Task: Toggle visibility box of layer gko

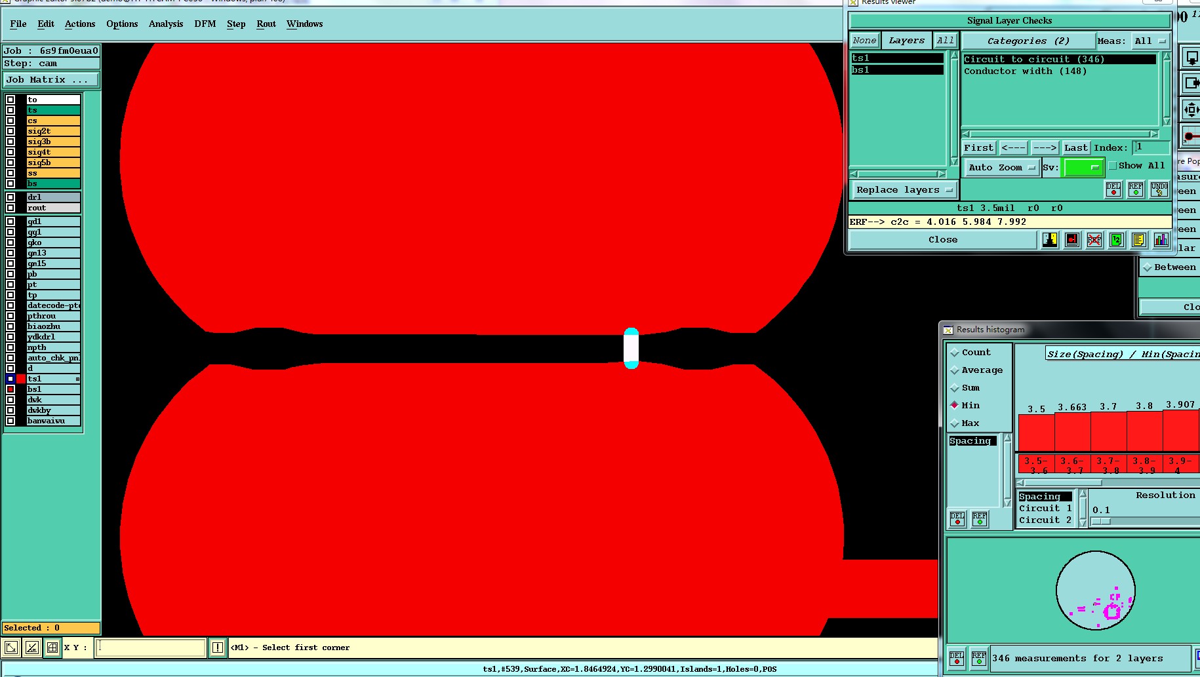Action: [x=10, y=242]
